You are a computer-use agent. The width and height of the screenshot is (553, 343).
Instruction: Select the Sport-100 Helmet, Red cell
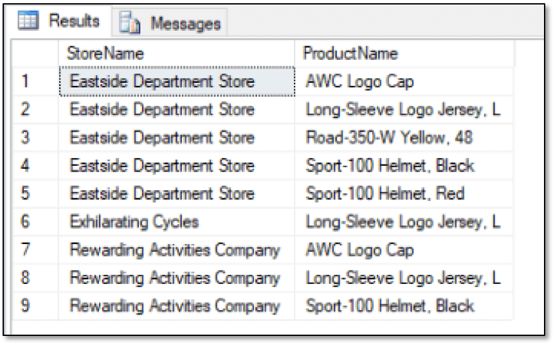point(403,194)
